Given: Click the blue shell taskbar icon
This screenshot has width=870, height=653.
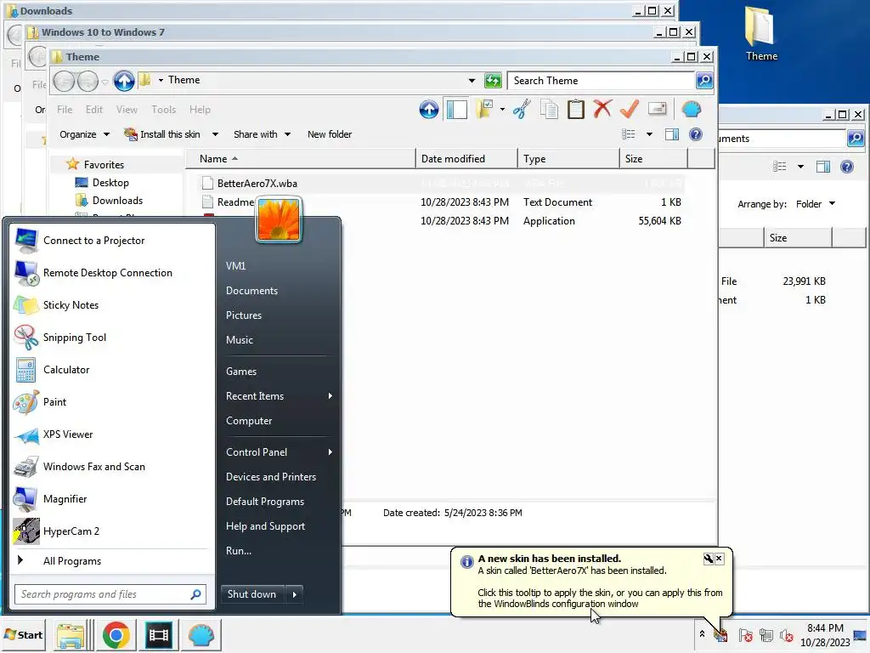Looking at the screenshot, I should 201,635.
